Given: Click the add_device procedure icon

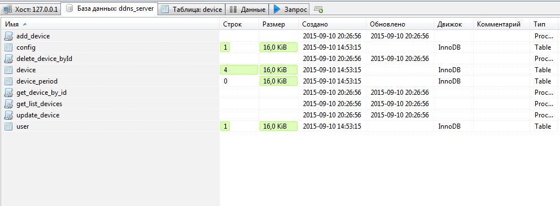Looking at the screenshot, I should (x=9, y=36).
